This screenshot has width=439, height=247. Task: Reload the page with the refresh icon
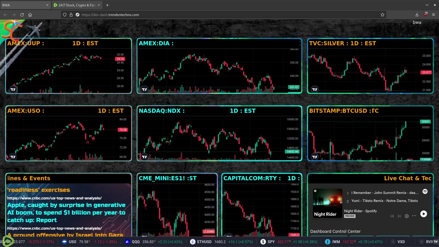(22, 15)
